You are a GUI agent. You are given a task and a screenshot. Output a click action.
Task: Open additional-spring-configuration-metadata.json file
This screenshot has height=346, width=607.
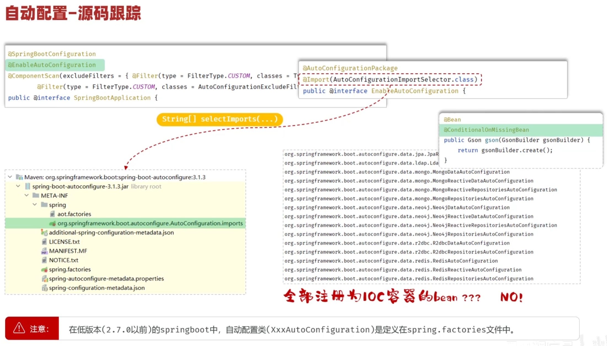tap(111, 233)
